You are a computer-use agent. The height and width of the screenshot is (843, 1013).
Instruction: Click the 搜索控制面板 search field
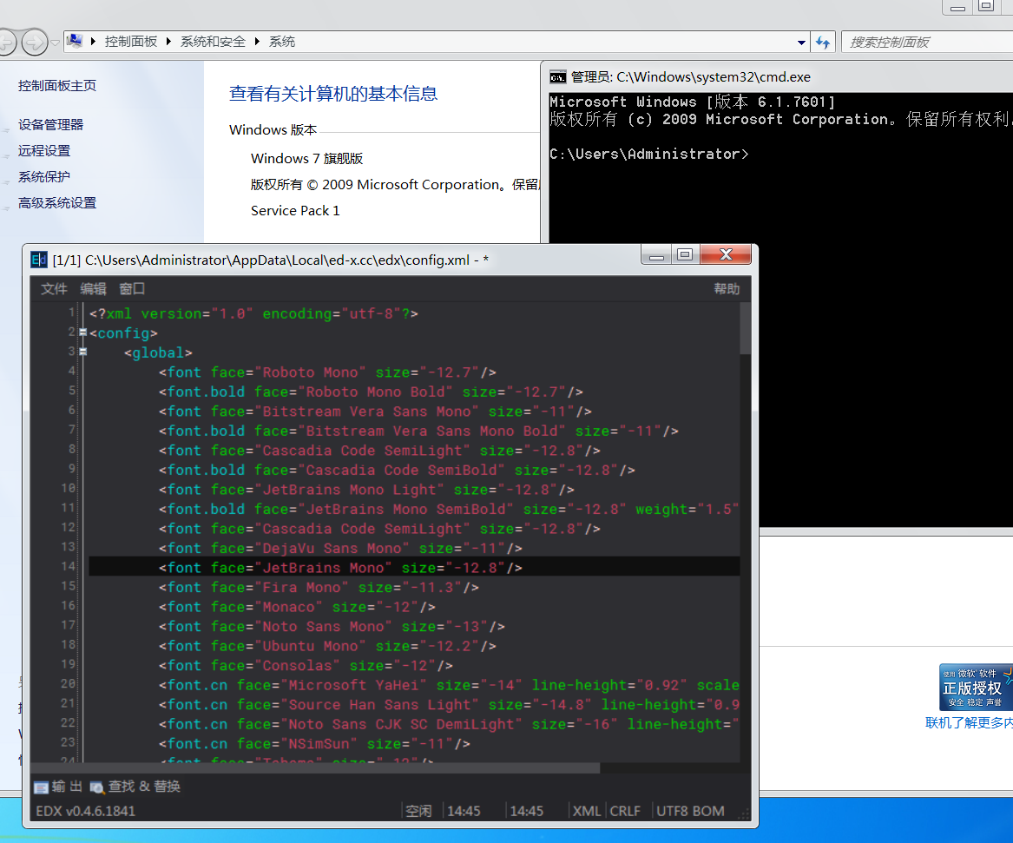pos(928,42)
